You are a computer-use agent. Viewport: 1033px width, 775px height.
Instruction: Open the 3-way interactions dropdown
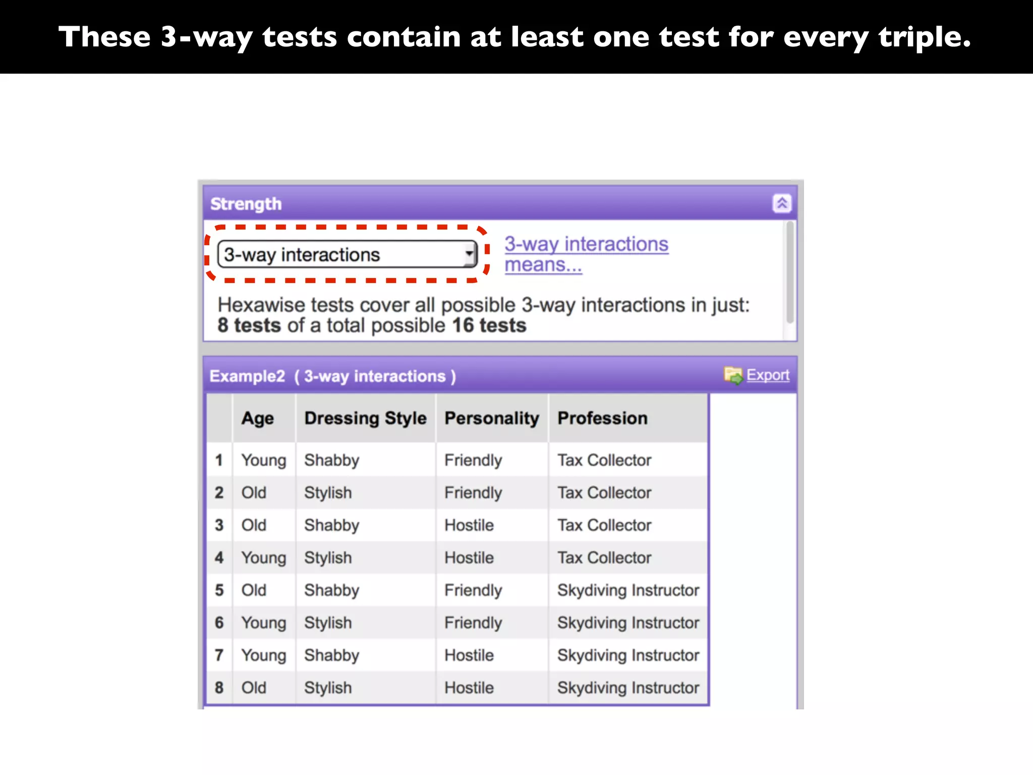click(x=347, y=254)
